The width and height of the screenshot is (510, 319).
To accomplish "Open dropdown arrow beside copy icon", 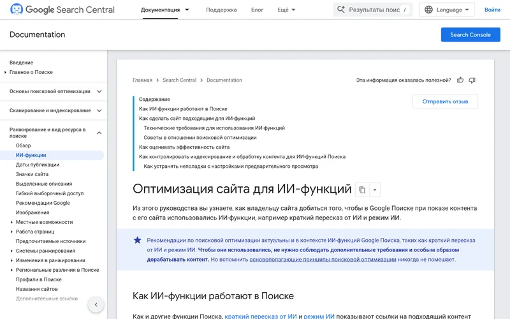I will 375,189.
